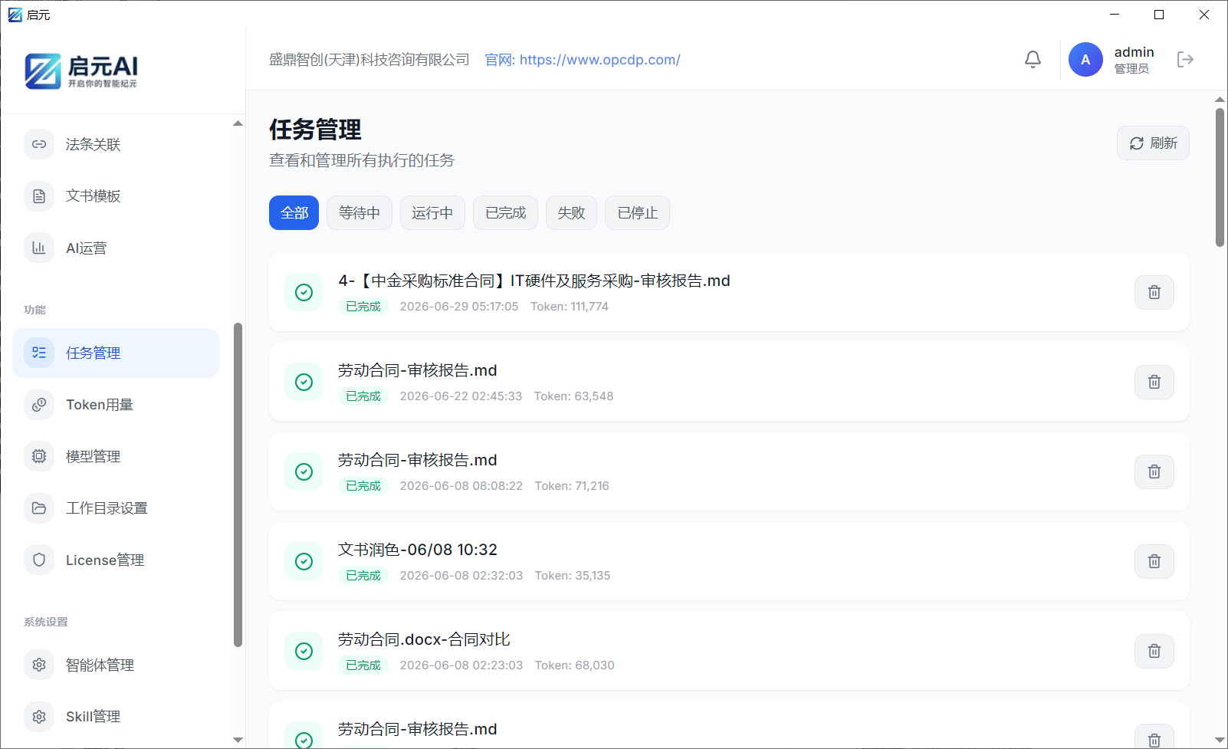Delete the 文书润色-06/08 10:32 task
The image size is (1228, 749).
(x=1154, y=561)
